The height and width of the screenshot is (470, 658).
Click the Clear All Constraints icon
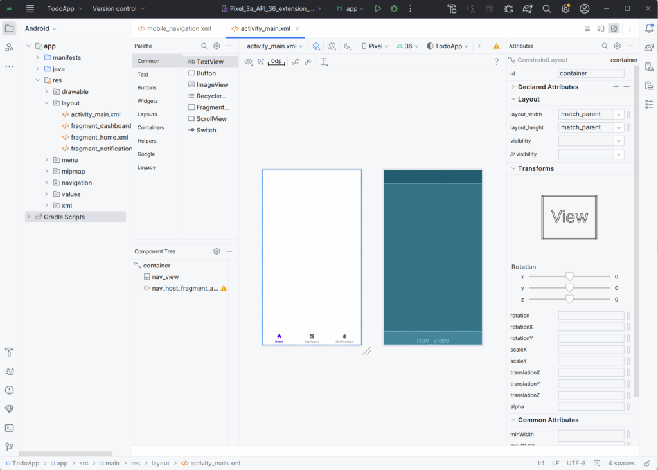(x=296, y=62)
